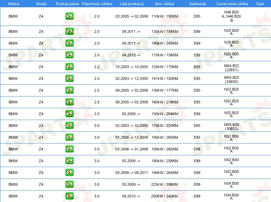Click petrol fuel icon in 160kW / 218KM row

pos(69,102)
